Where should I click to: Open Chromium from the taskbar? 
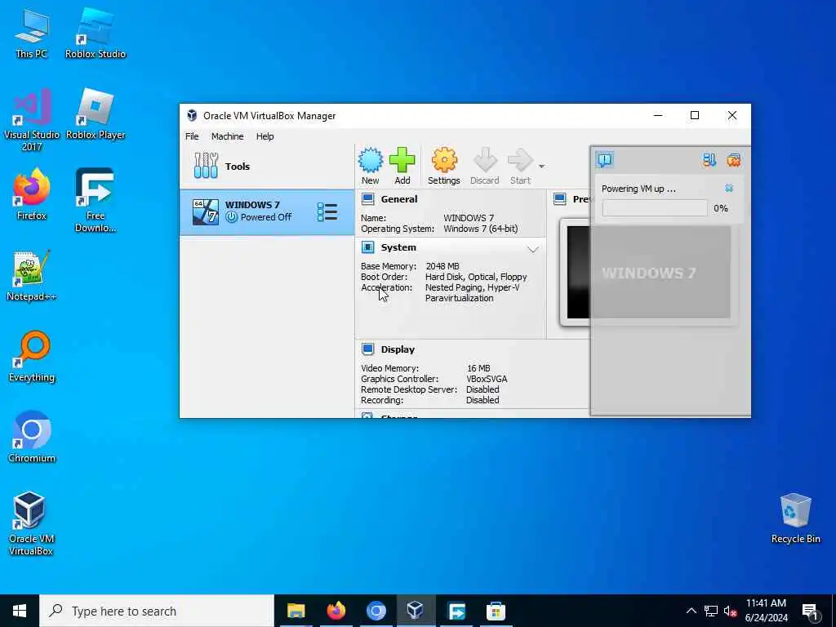(x=376, y=611)
